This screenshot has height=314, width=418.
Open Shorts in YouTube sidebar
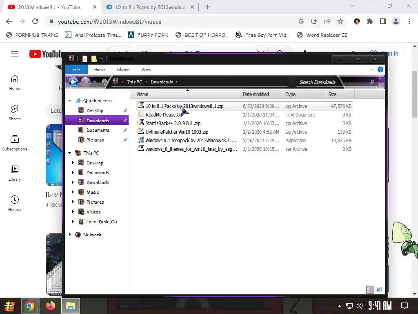point(15,112)
